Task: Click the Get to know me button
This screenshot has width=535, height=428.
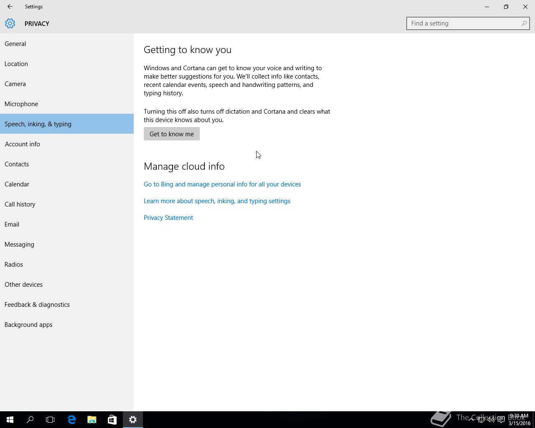Action: click(x=172, y=134)
